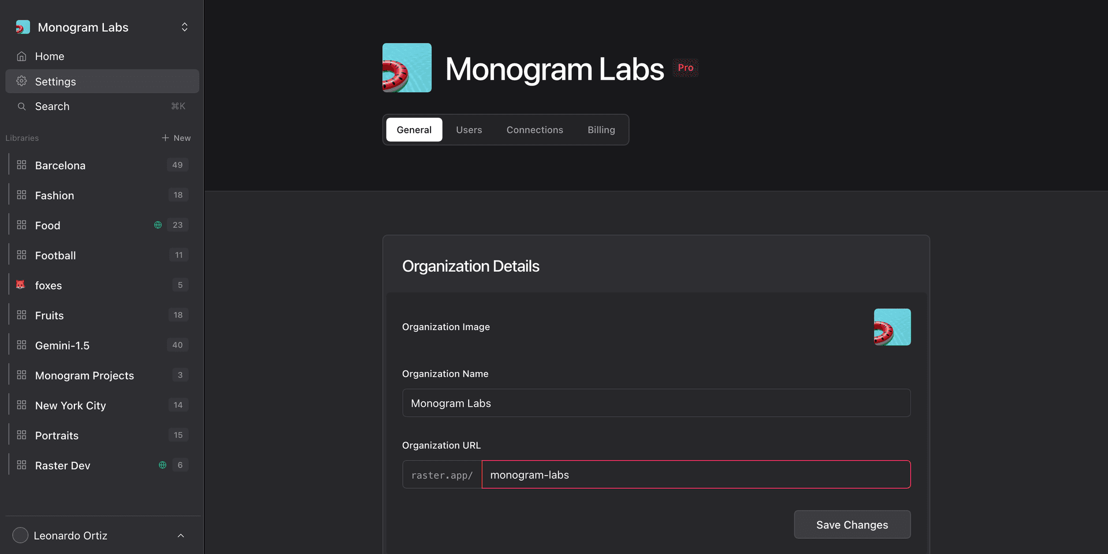Click the Search magnifier icon
This screenshot has height=554, width=1108.
click(21, 106)
